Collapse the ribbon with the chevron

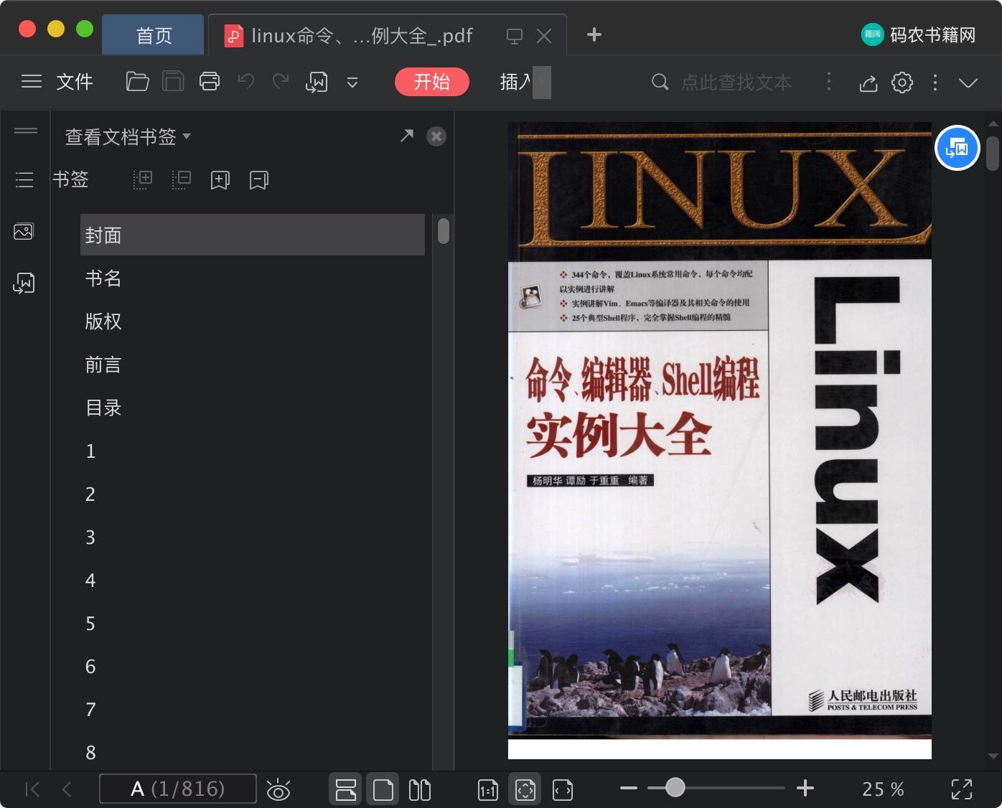[968, 83]
